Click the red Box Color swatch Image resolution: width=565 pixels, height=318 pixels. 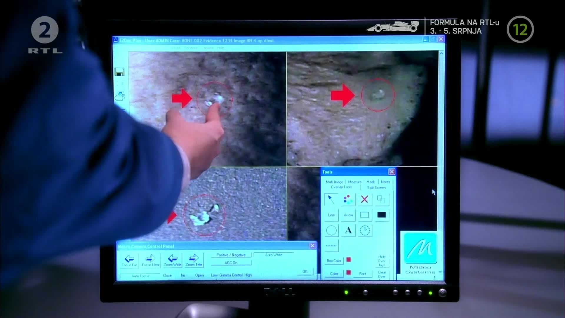click(x=349, y=260)
